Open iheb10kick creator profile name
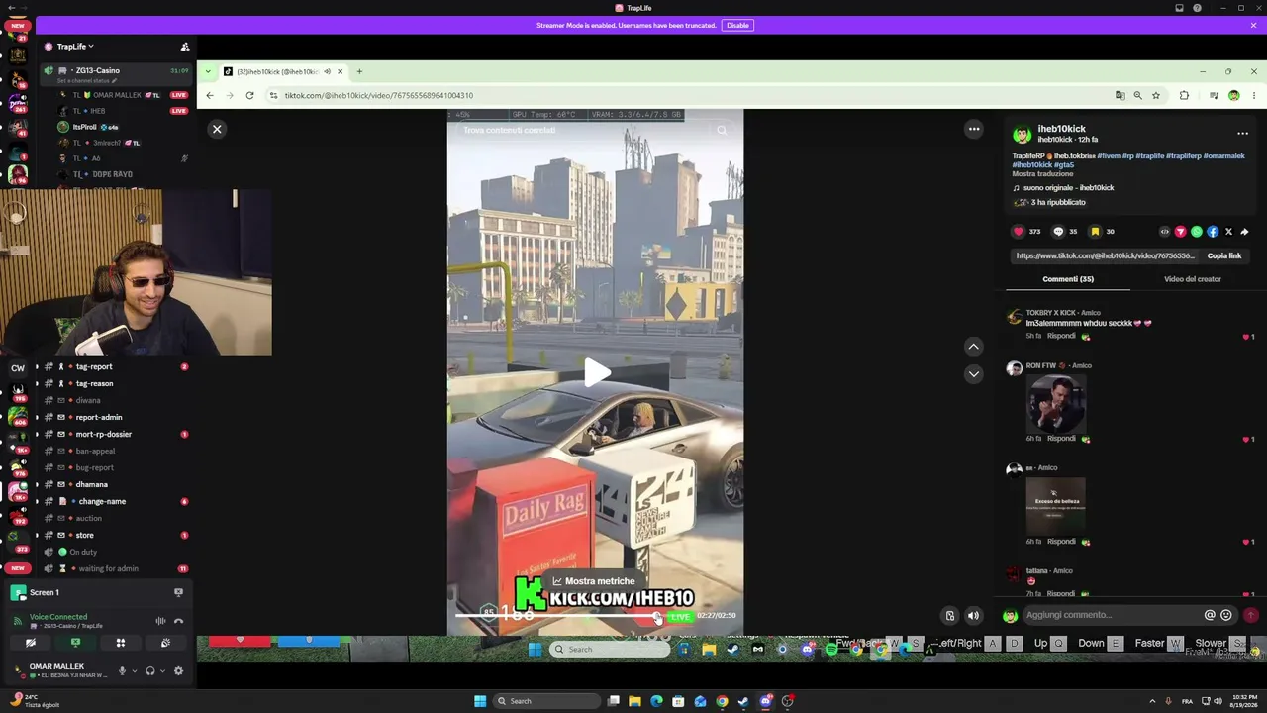 pyautogui.click(x=1061, y=129)
